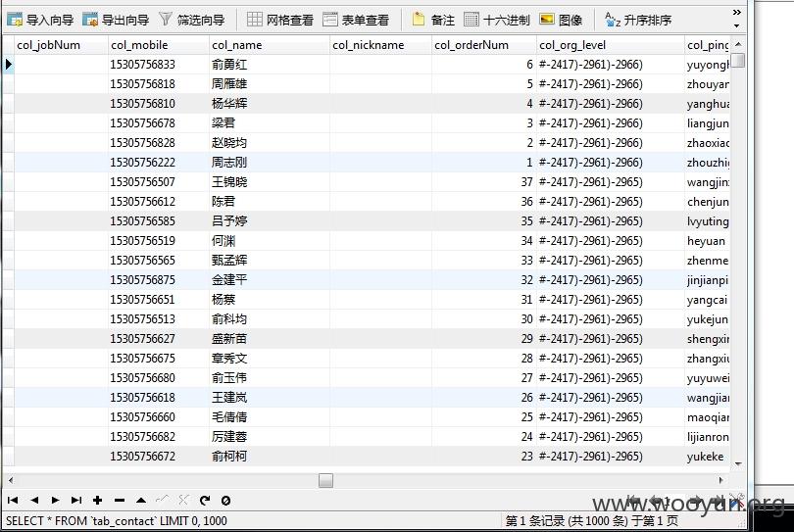Select the current-row indicator arrow
The height and width of the screenshot is (532, 794).
tap(8, 65)
